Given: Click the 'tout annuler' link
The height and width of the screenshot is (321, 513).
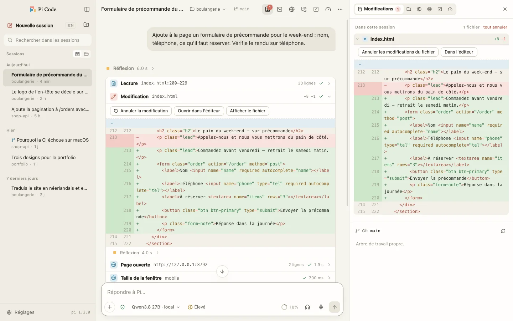Looking at the screenshot, I should point(495,27).
